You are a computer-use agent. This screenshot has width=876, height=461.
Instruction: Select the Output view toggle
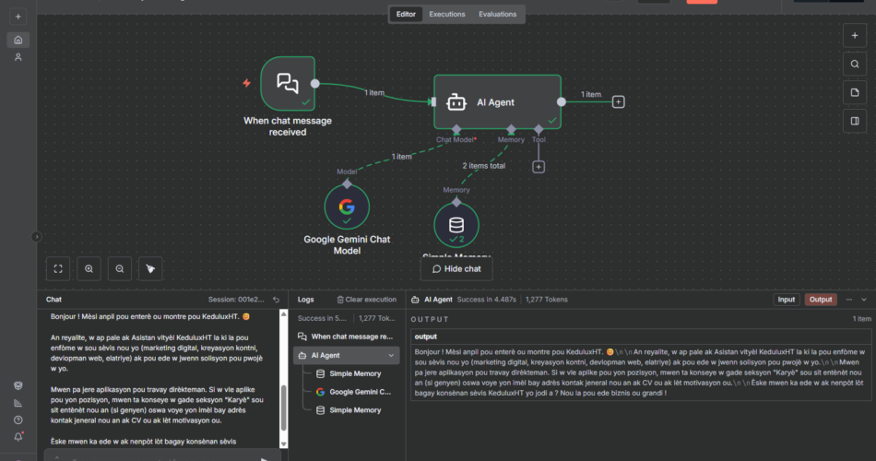click(x=820, y=300)
